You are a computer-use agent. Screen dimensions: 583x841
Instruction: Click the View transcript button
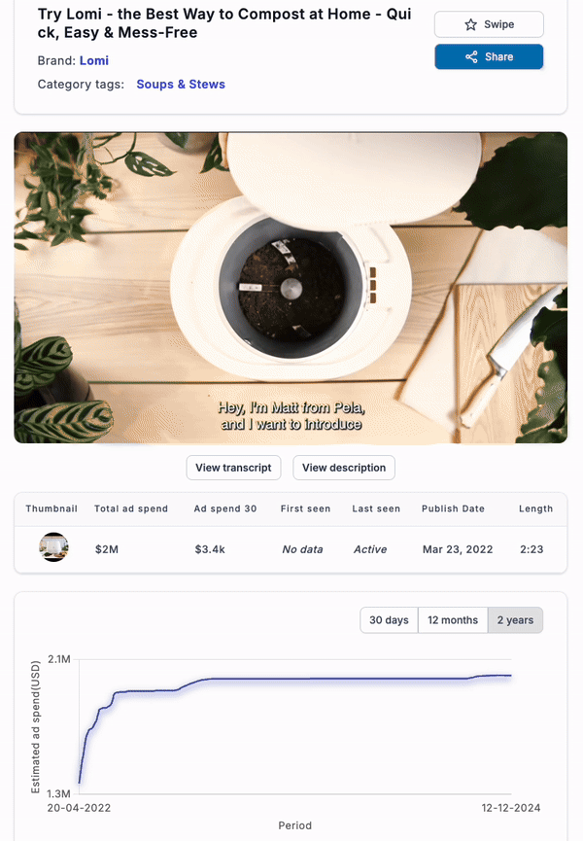click(x=233, y=468)
